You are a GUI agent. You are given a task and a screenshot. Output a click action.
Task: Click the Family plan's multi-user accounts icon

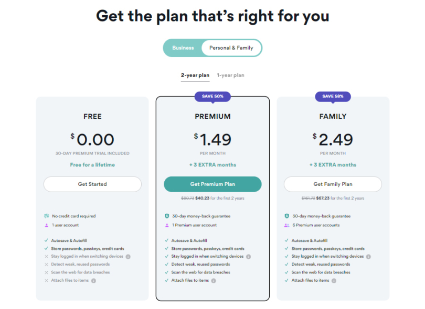click(x=286, y=225)
